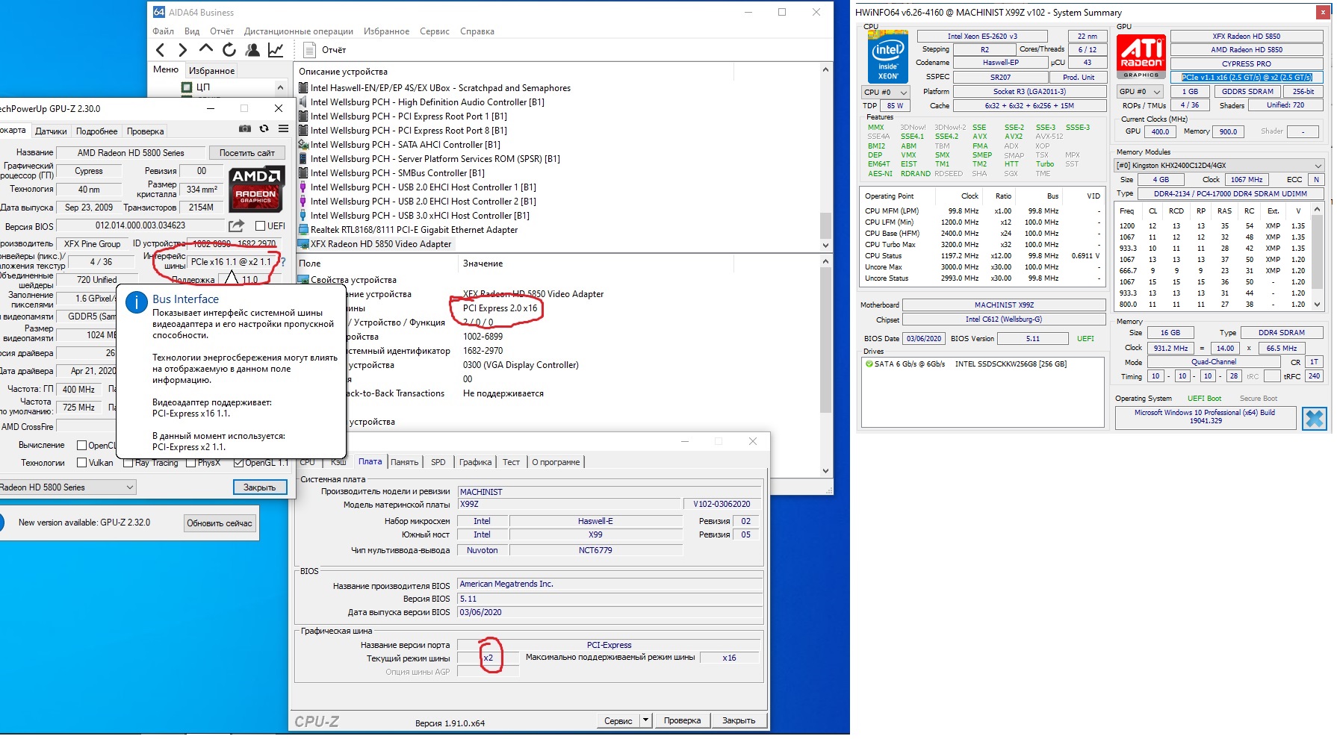Click Обновить сейчас to update GPU-Z
The height and width of the screenshot is (739, 1337).
220,523
